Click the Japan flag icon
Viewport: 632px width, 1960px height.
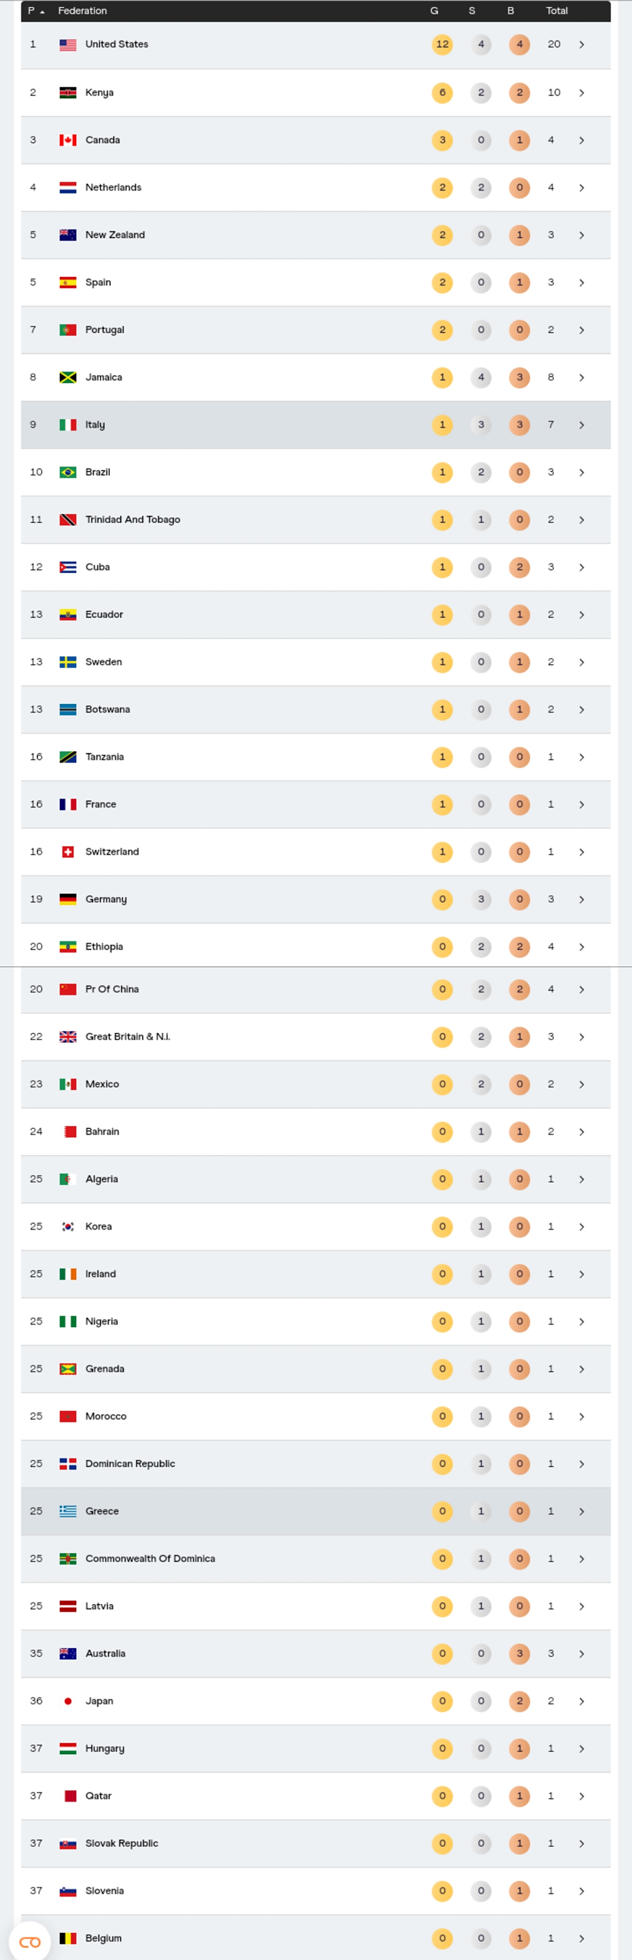click(68, 1701)
